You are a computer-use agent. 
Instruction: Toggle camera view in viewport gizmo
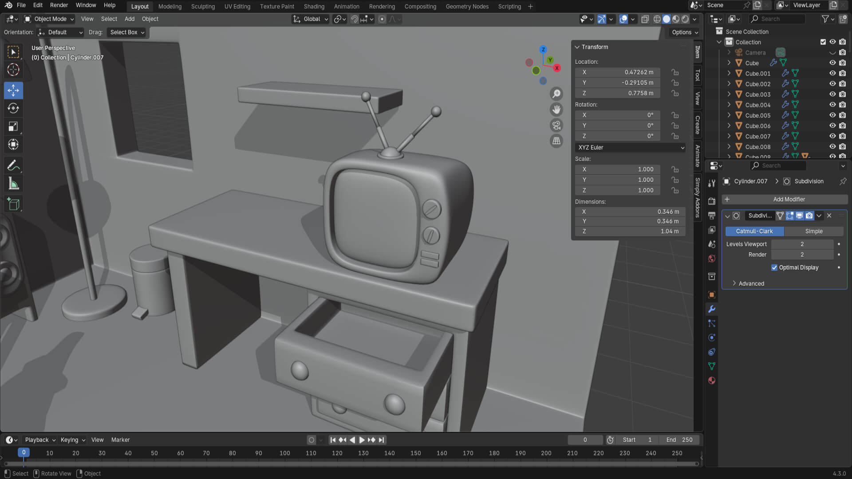pyautogui.click(x=556, y=126)
